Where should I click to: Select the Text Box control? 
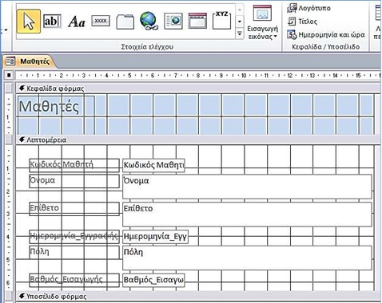coord(52,21)
